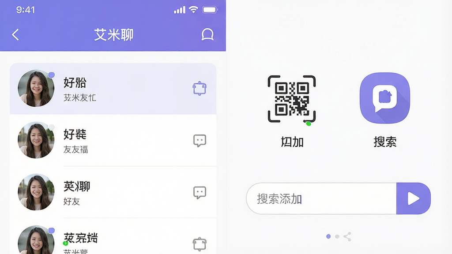Open the chat icon on the 好裝 row

200,141
